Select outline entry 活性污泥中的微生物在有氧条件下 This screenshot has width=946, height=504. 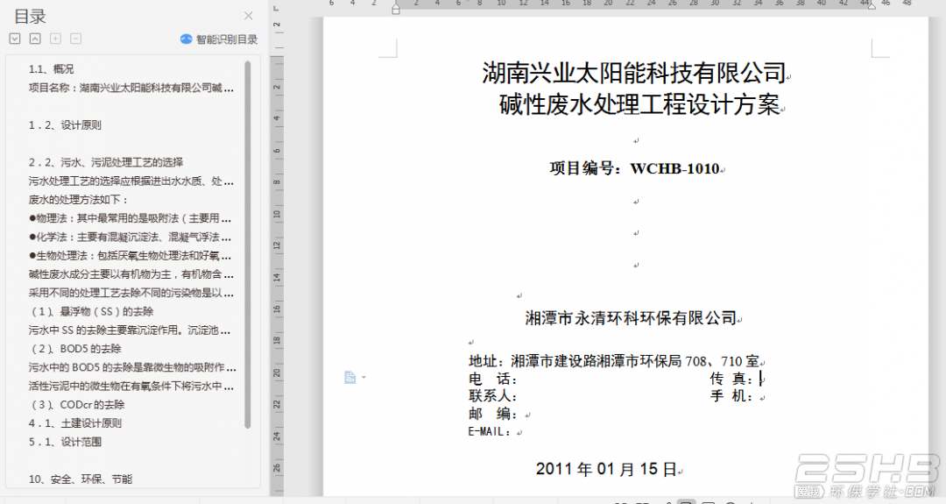131,387
